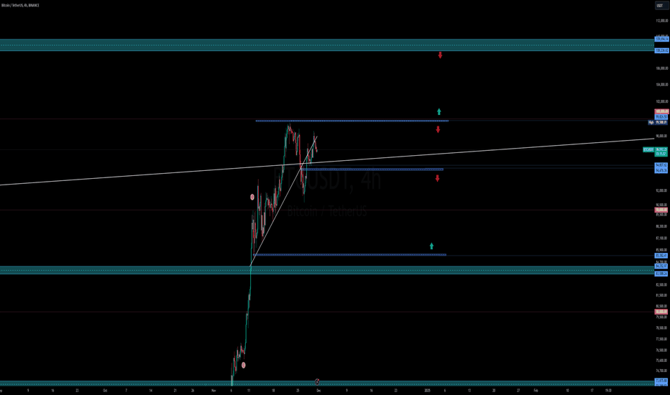The image size is (670, 395).
Task: Click the Nov label on the time axis
Action: (x=214, y=390)
